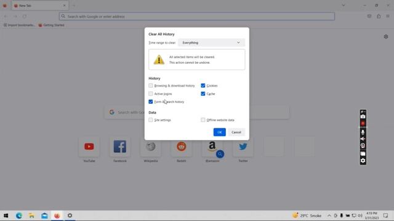
Task: Open recorder bar settings gear
Action: (x=363, y=161)
